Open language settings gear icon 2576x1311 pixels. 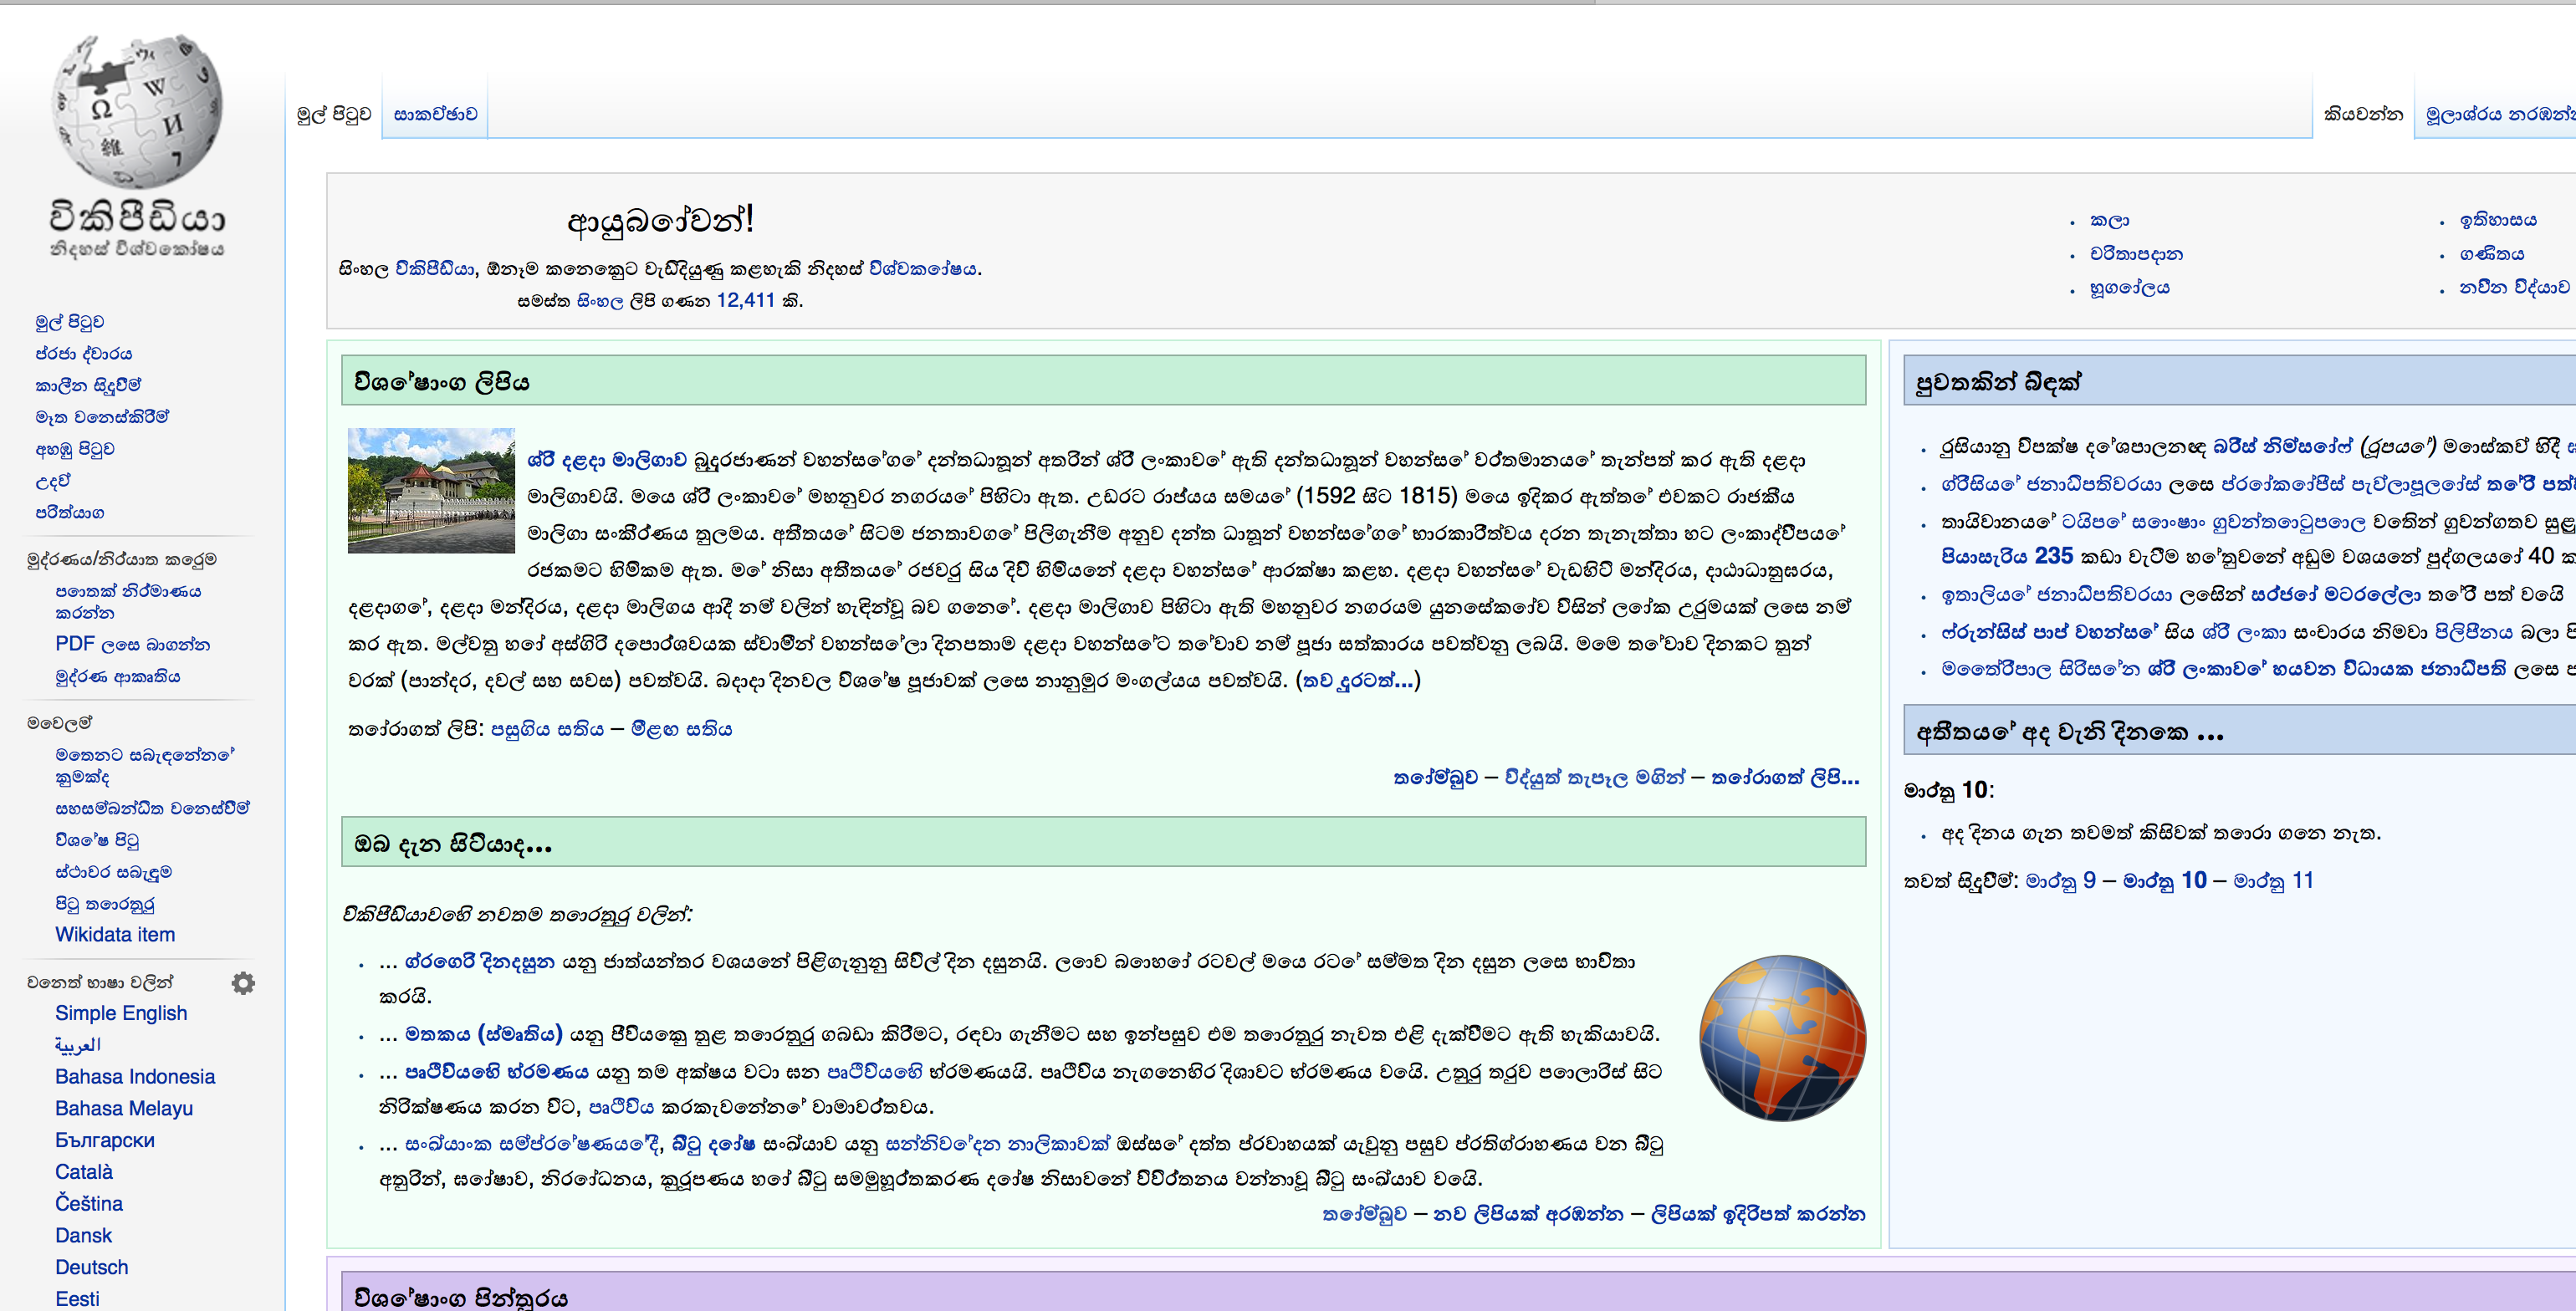pyautogui.click(x=243, y=983)
